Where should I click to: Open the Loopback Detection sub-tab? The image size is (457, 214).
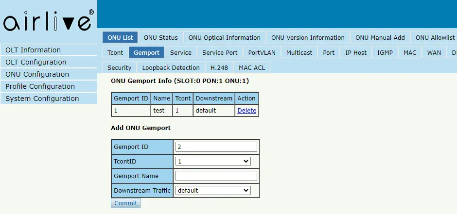171,68
